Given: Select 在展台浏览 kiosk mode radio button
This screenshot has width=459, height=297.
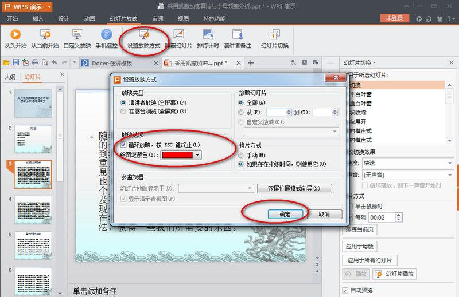Looking at the screenshot, I should [x=123, y=111].
